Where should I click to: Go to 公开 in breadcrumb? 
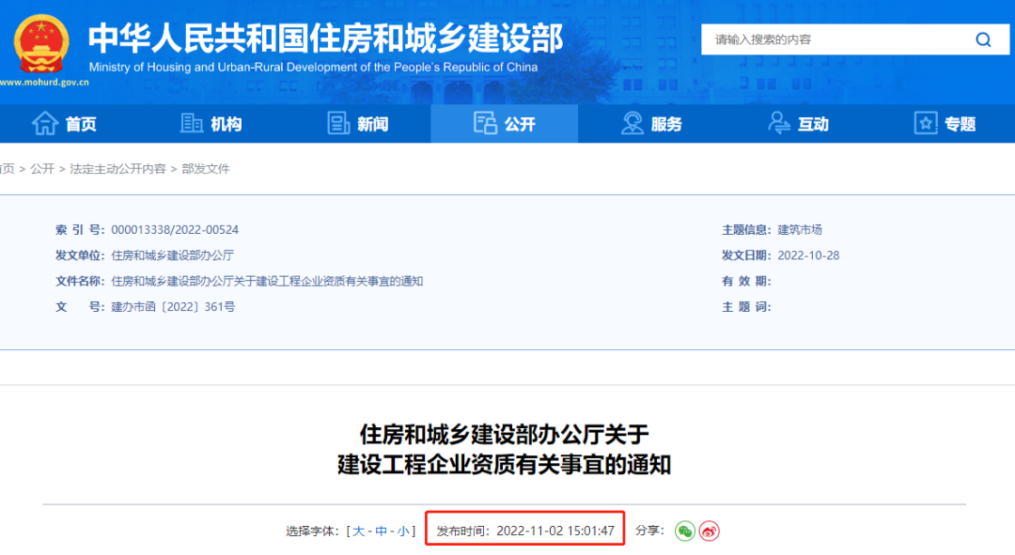[x=42, y=169]
